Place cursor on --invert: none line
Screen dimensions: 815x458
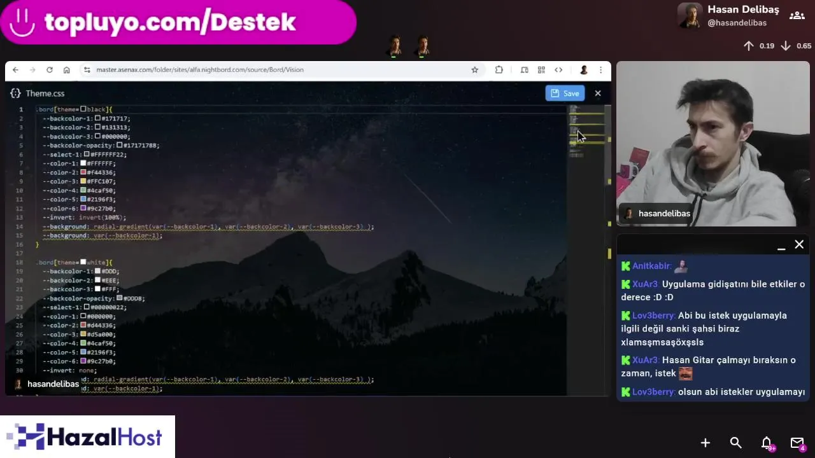pos(69,370)
